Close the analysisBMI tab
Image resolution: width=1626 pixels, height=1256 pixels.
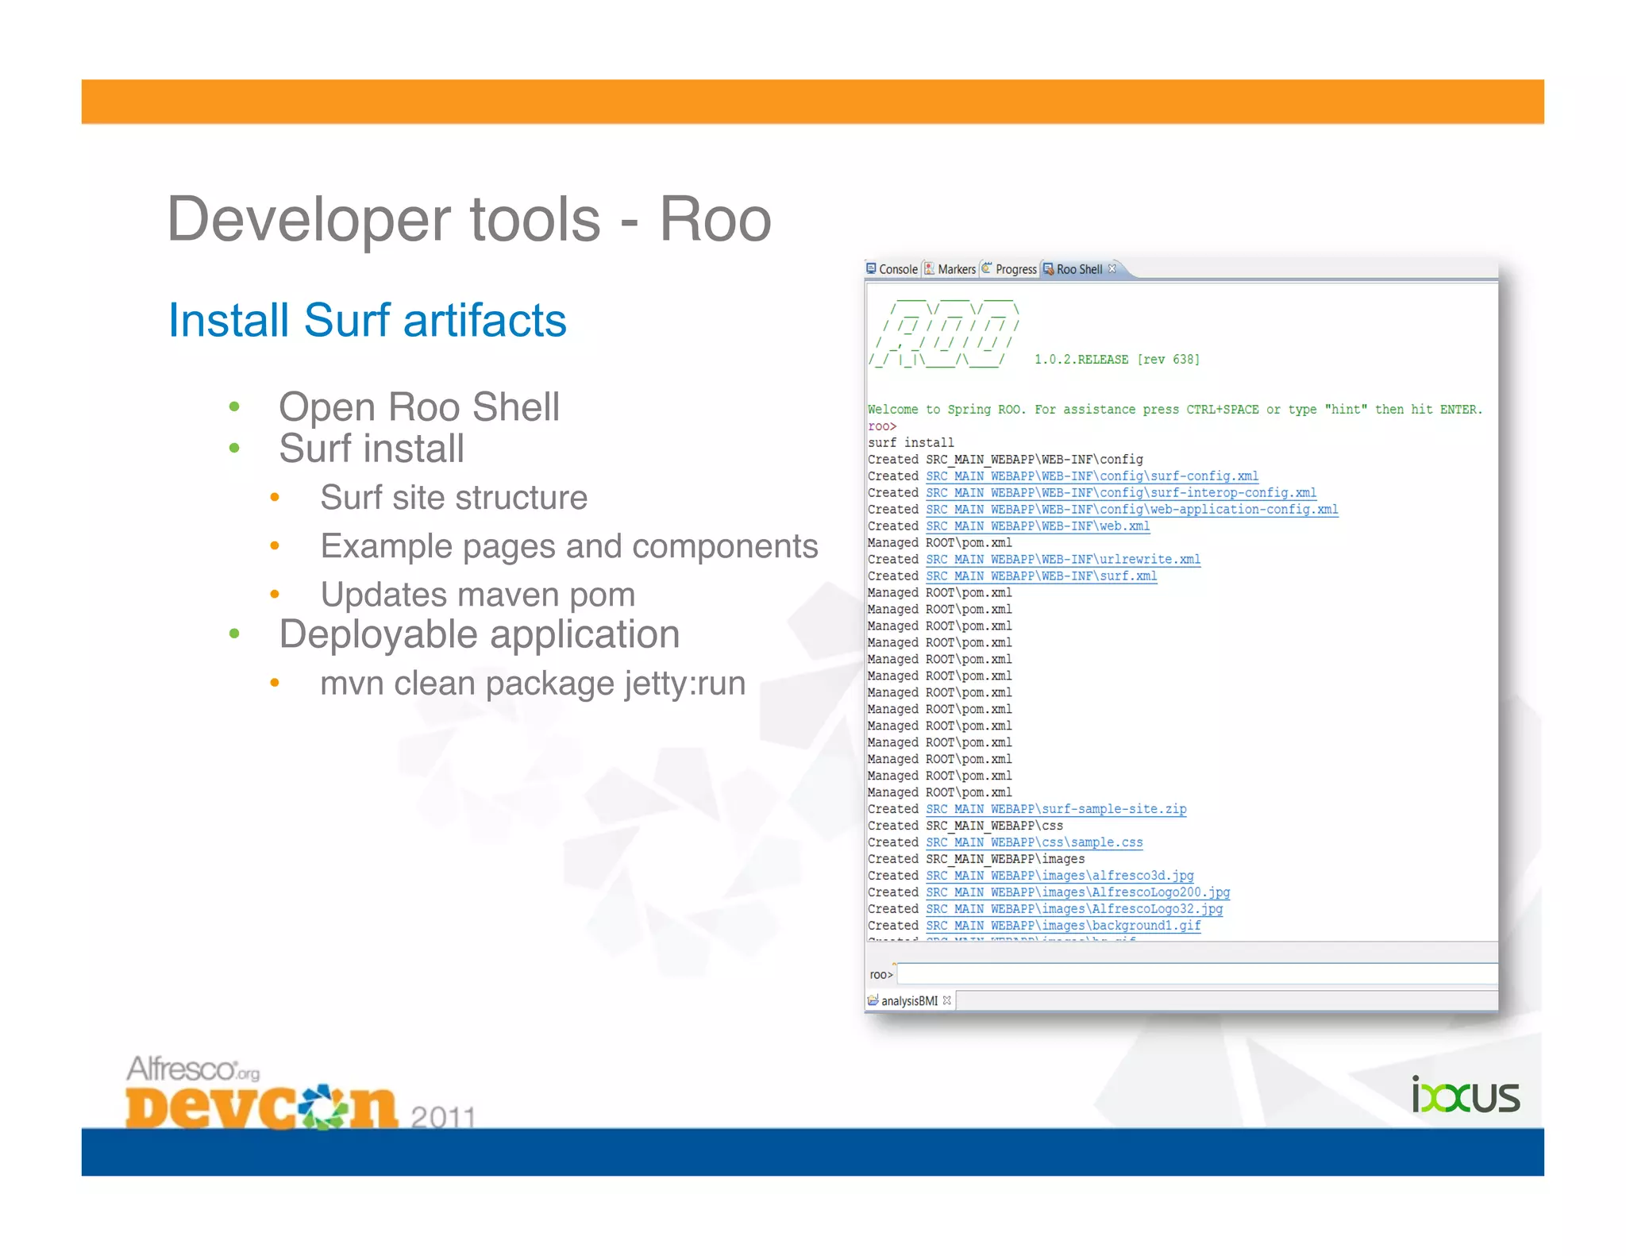click(x=946, y=1000)
